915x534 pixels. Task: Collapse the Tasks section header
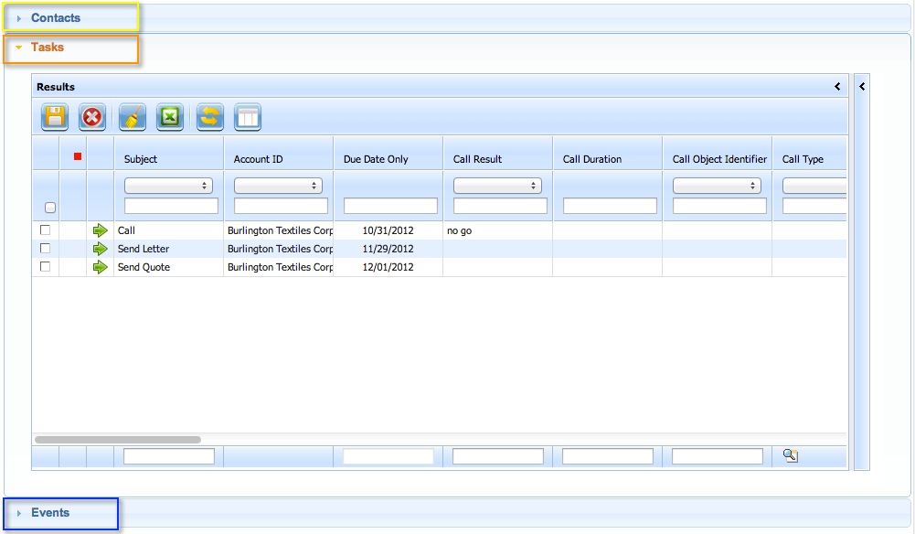pyautogui.click(x=47, y=48)
